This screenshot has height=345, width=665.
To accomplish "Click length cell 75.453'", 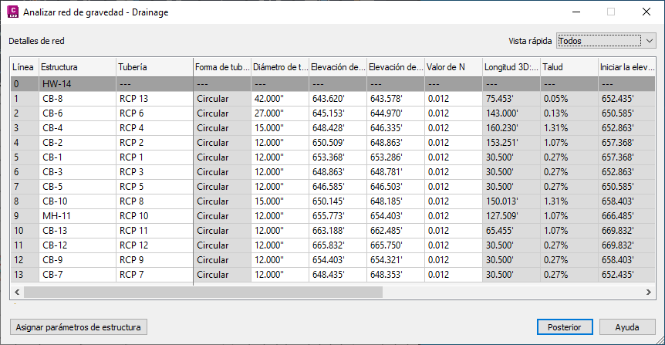I will click(511, 99).
